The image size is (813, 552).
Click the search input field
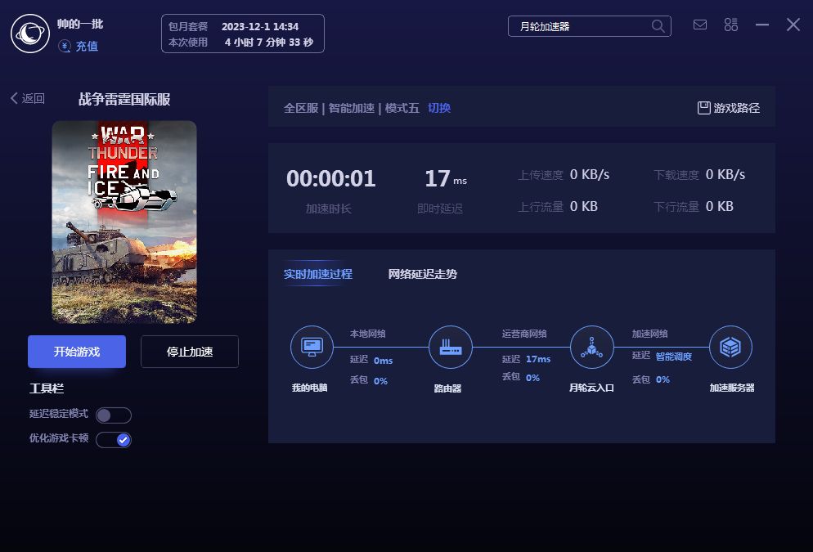coord(581,26)
